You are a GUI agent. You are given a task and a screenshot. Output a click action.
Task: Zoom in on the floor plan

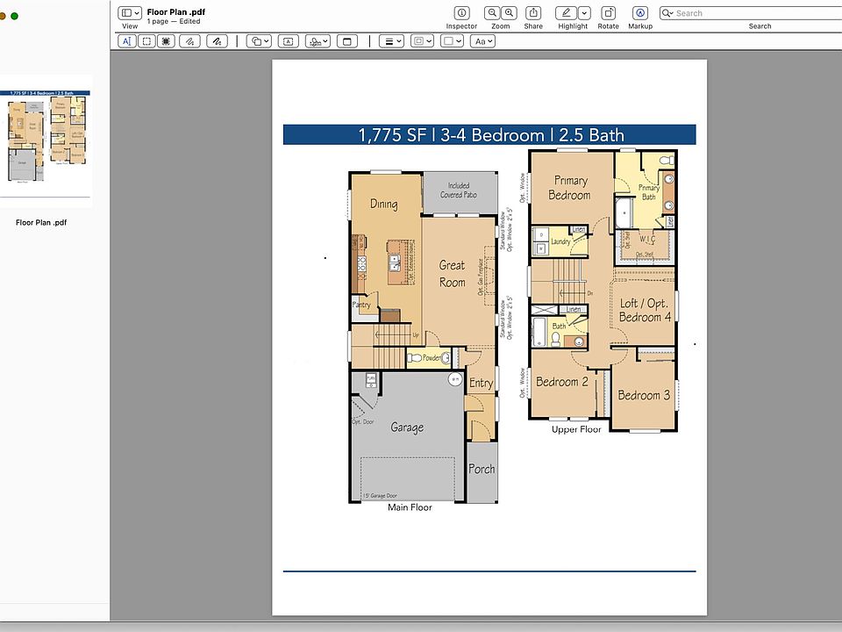509,13
